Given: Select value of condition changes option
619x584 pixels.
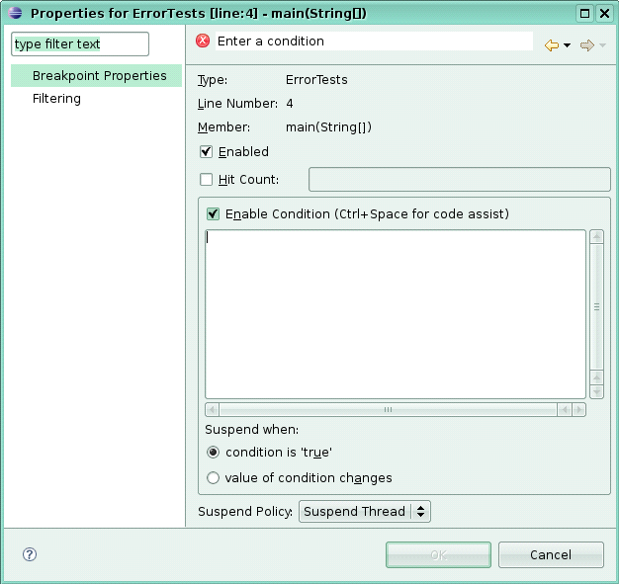Looking at the screenshot, I should coord(213,478).
